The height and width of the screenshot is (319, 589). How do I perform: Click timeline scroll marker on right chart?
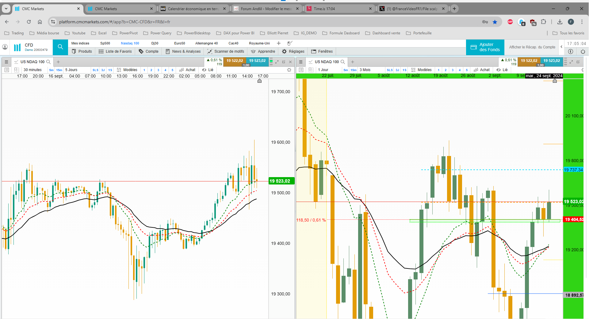[555, 81]
